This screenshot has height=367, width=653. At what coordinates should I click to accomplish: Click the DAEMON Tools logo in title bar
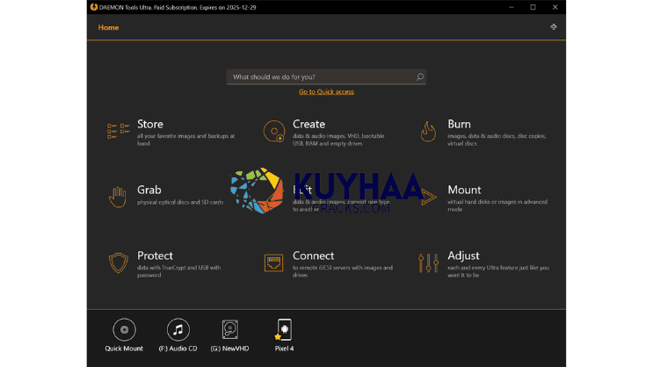tap(94, 7)
